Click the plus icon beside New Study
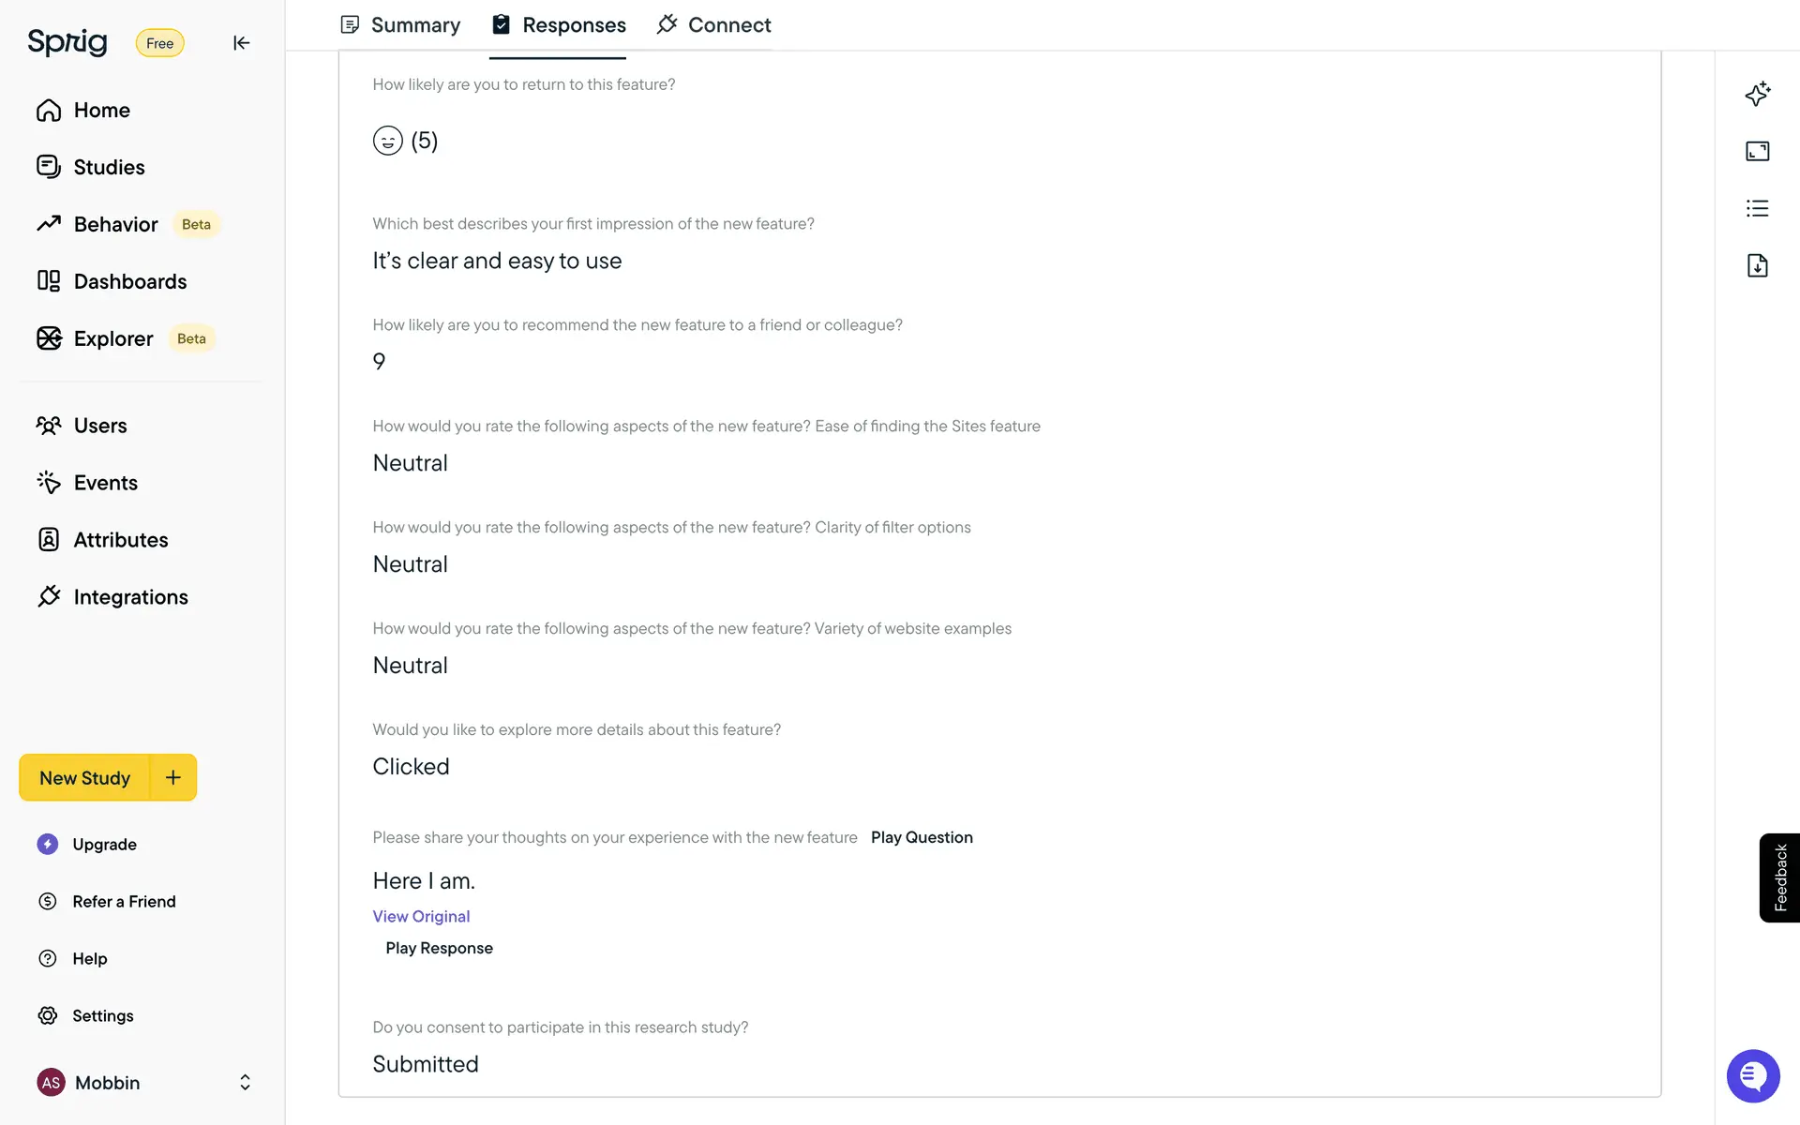This screenshot has height=1125, width=1800. 173,777
